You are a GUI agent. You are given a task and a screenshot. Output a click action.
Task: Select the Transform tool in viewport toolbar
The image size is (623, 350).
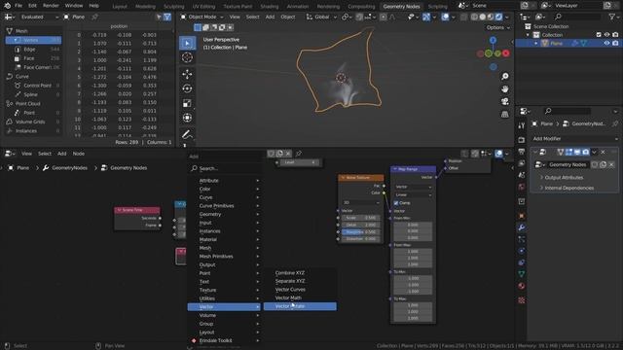click(x=187, y=118)
